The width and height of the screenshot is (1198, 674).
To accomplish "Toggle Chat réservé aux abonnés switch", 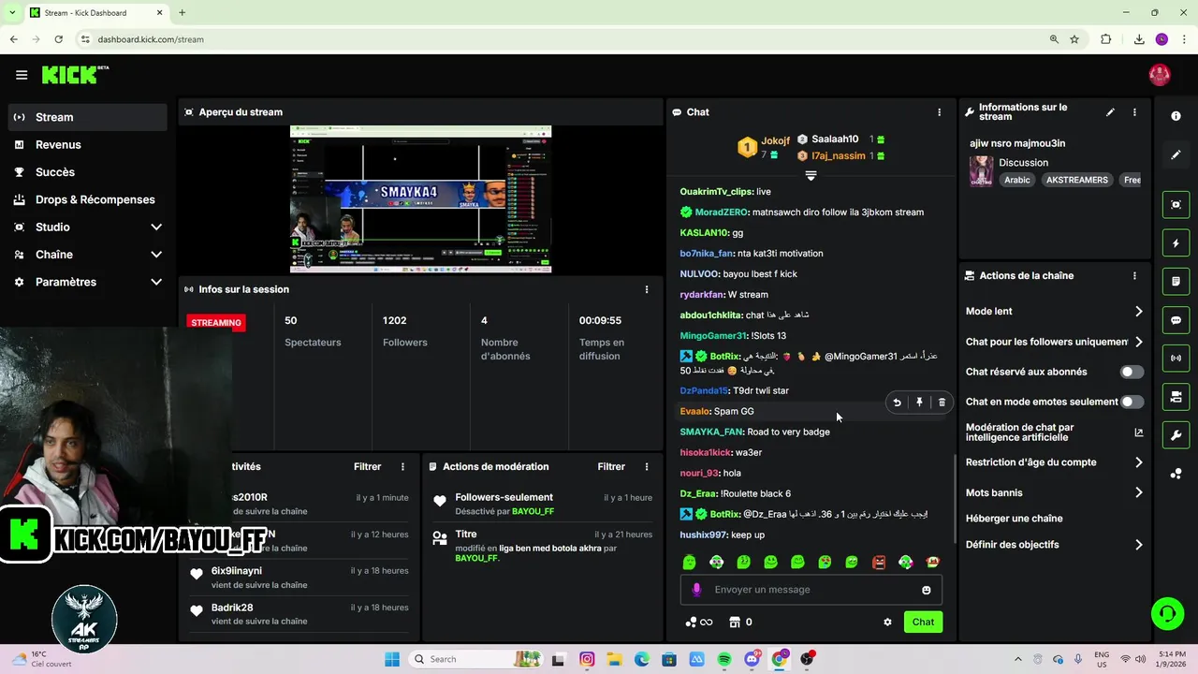I will coord(1132,372).
